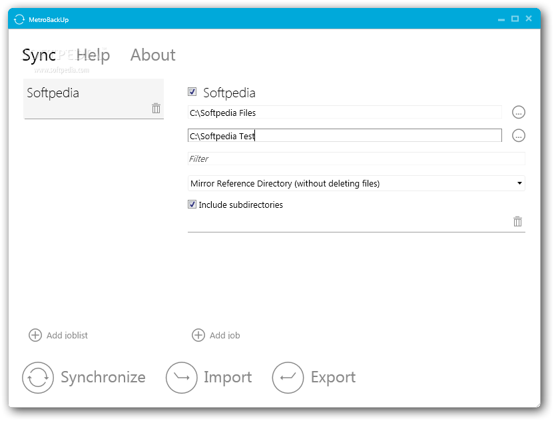Click the circular Import arrow icon
Viewport: 554px width, 421px height.
(x=182, y=378)
